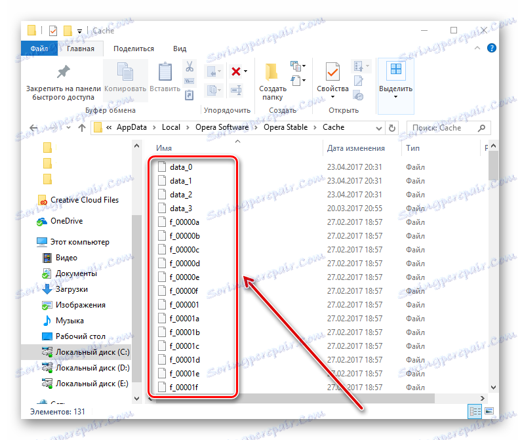Sort by Тип column header
The width and height of the screenshot is (520, 440).
click(x=412, y=148)
